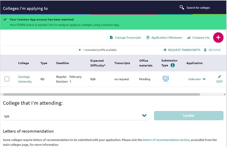Click the checkmark icon in the matched banner
The height and width of the screenshot is (147, 227).
pyautogui.click(x=5, y=19)
